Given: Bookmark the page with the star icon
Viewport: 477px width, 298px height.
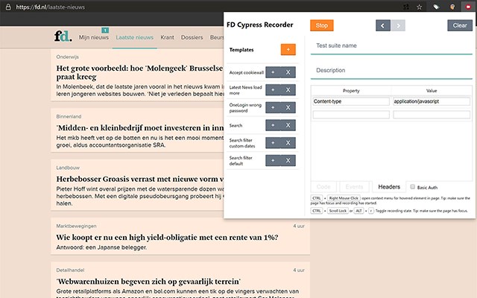Looking at the screenshot, I should [419, 7].
